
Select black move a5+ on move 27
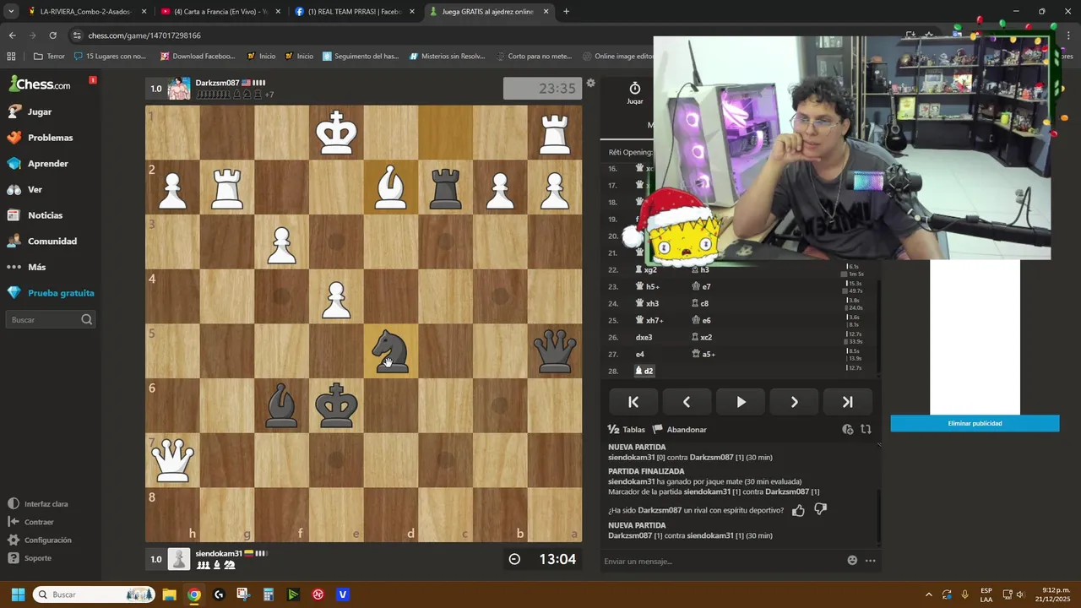pyautogui.click(x=703, y=354)
